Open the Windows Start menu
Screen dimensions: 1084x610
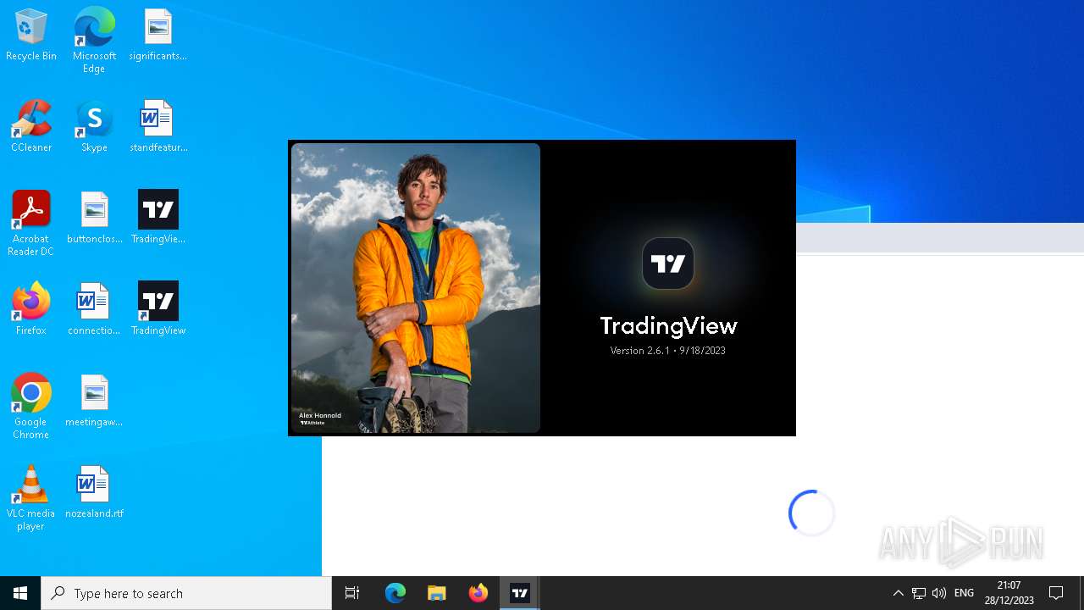pos(20,593)
